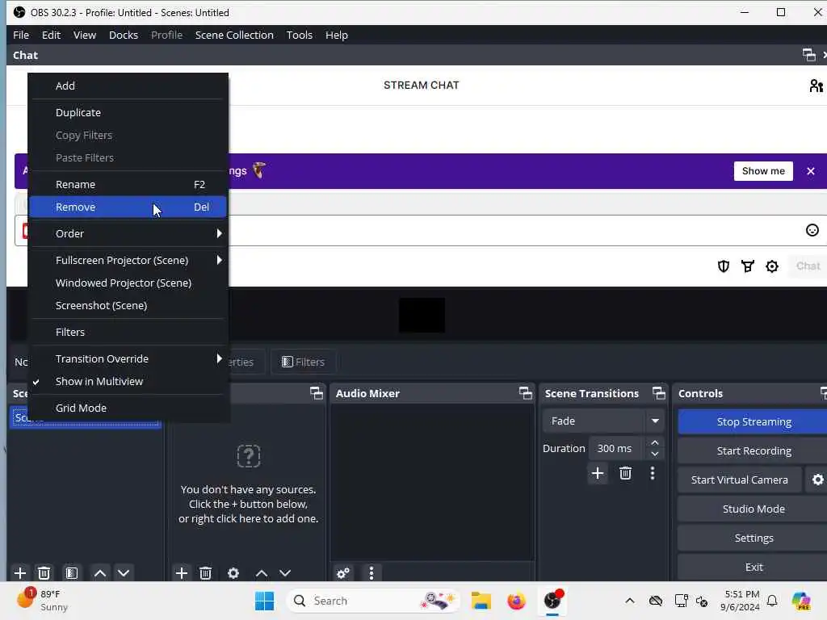Click the Filters button in source toolbar

[x=304, y=362]
